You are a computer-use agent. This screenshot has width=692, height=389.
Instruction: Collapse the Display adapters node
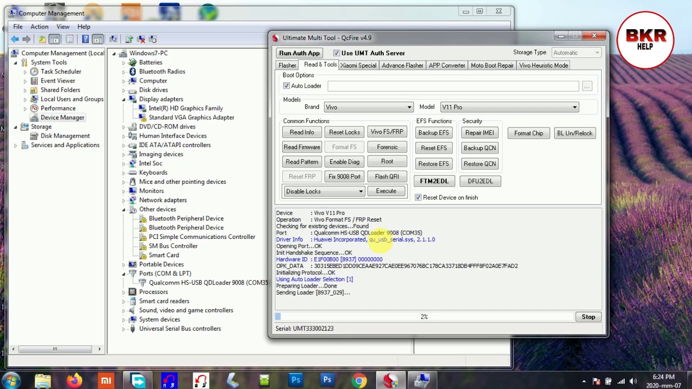pyautogui.click(x=124, y=99)
